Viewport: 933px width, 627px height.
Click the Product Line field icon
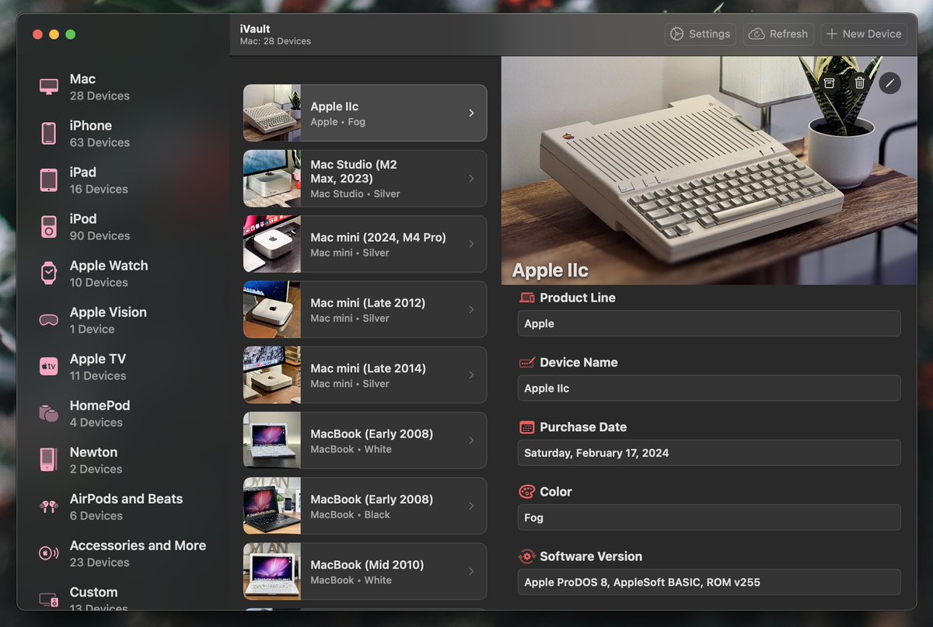click(527, 298)
